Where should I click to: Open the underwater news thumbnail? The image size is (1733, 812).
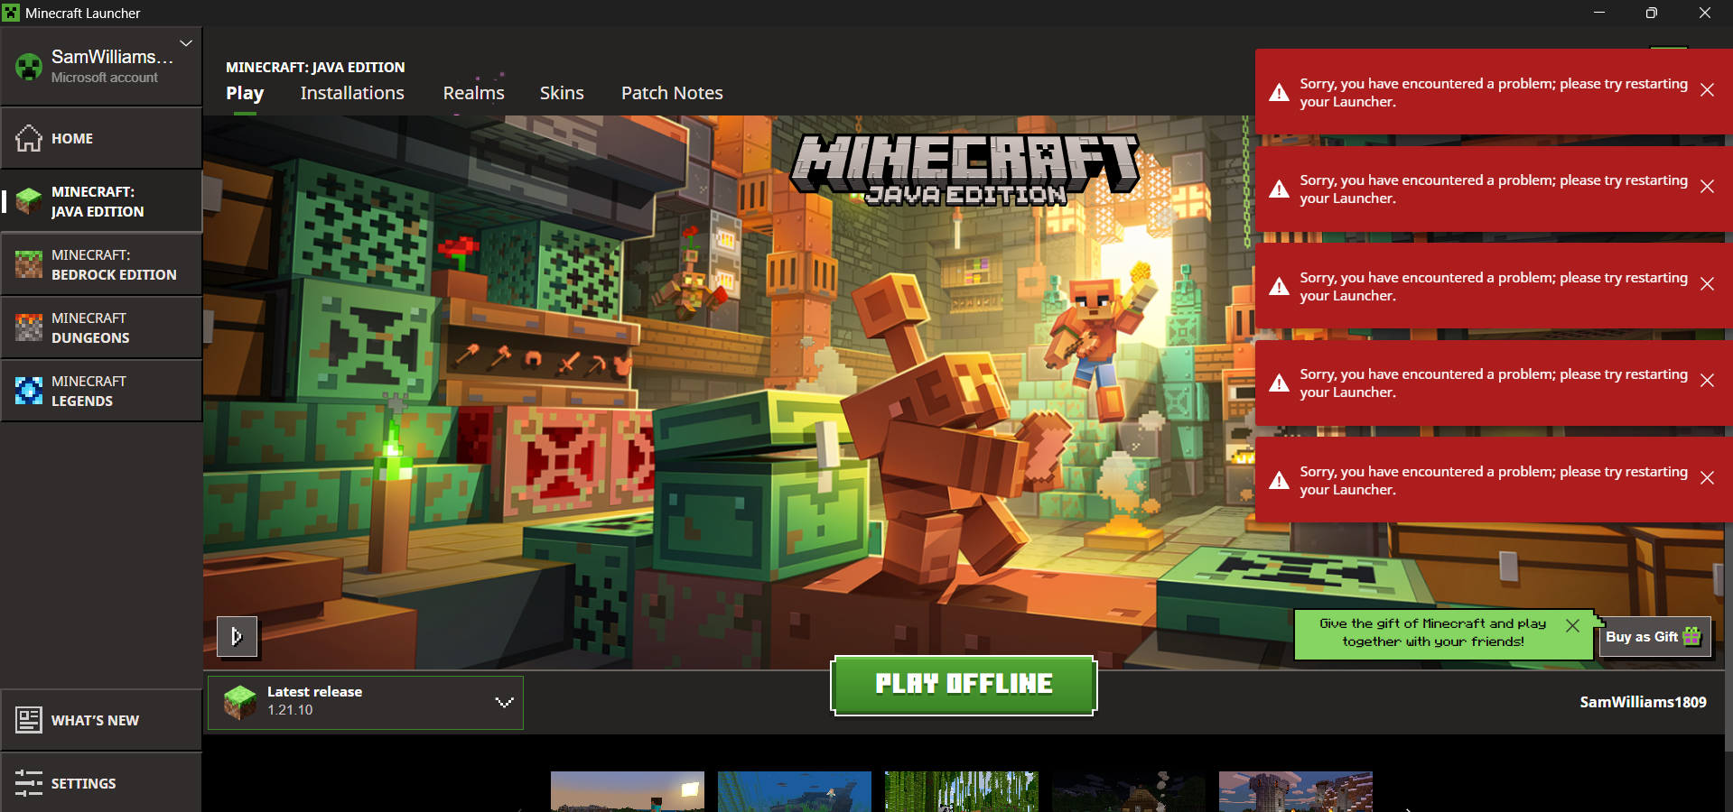pos(795,791)
